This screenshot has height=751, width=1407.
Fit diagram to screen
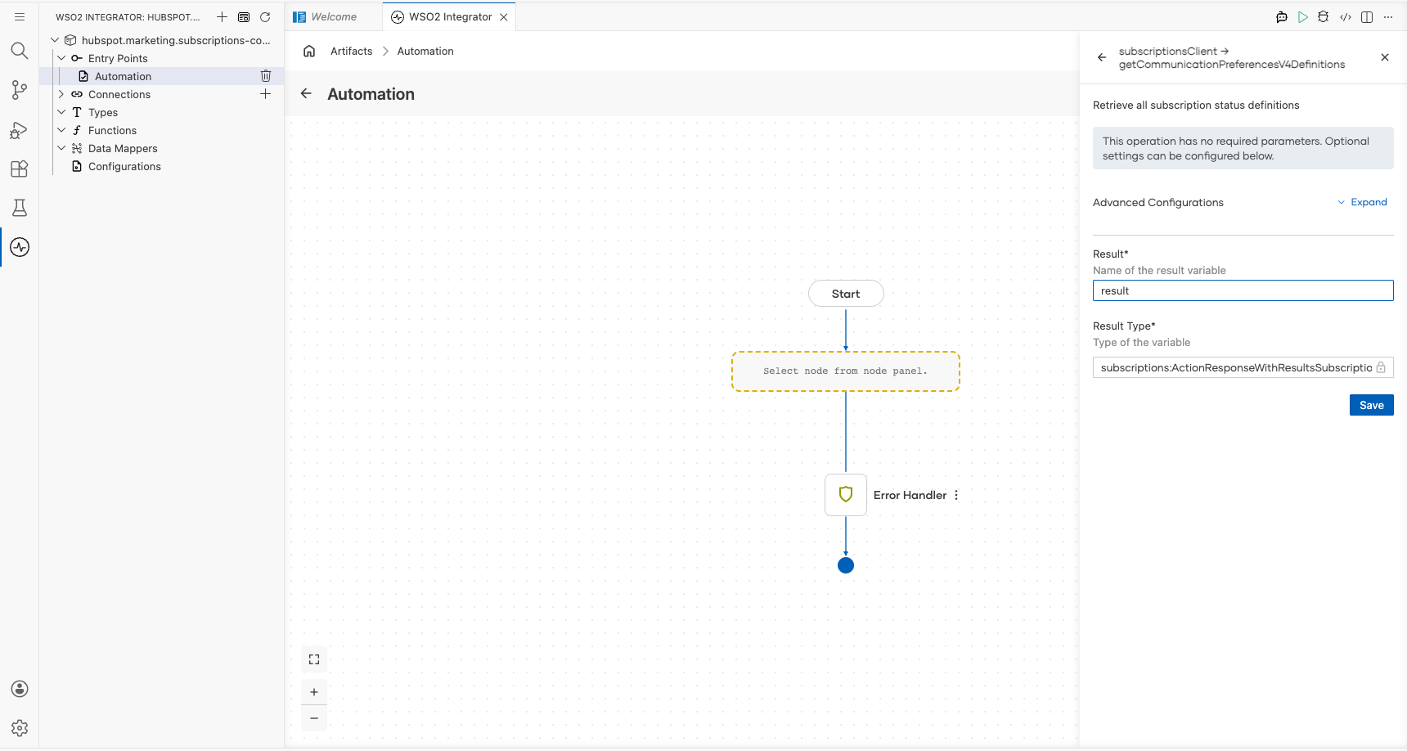(314, 659)
